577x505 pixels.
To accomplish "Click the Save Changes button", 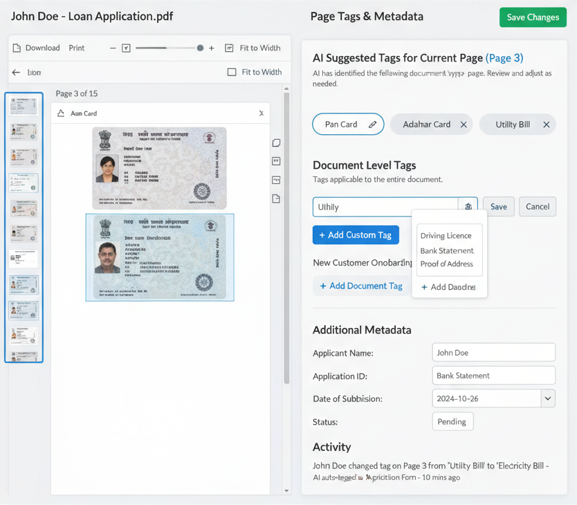I will [533, 17].
